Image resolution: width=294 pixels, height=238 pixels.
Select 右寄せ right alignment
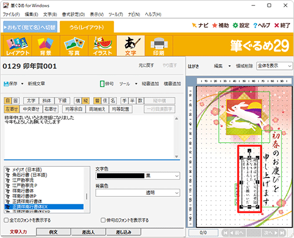51,109
